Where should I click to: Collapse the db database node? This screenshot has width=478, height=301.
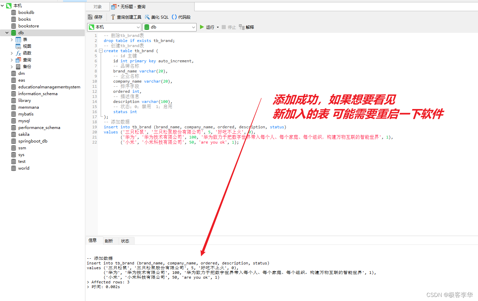coord(7,33)
